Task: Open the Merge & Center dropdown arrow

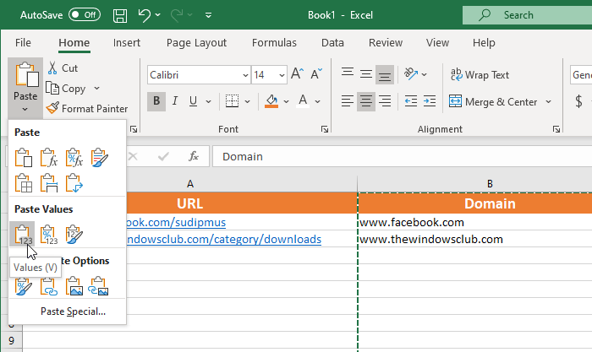Action: tap(548, 102)
